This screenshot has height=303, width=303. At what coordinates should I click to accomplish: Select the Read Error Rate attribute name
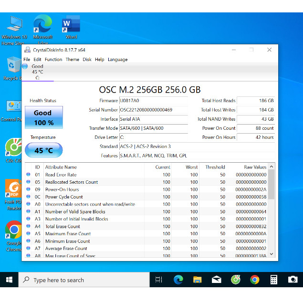pyautogui.click(x=61, y=175)
